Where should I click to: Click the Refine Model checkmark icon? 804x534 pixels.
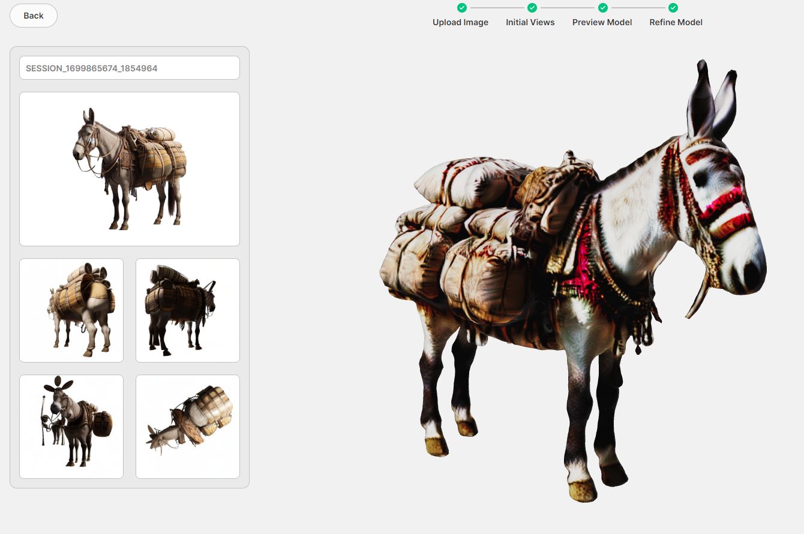pos(673,8)
